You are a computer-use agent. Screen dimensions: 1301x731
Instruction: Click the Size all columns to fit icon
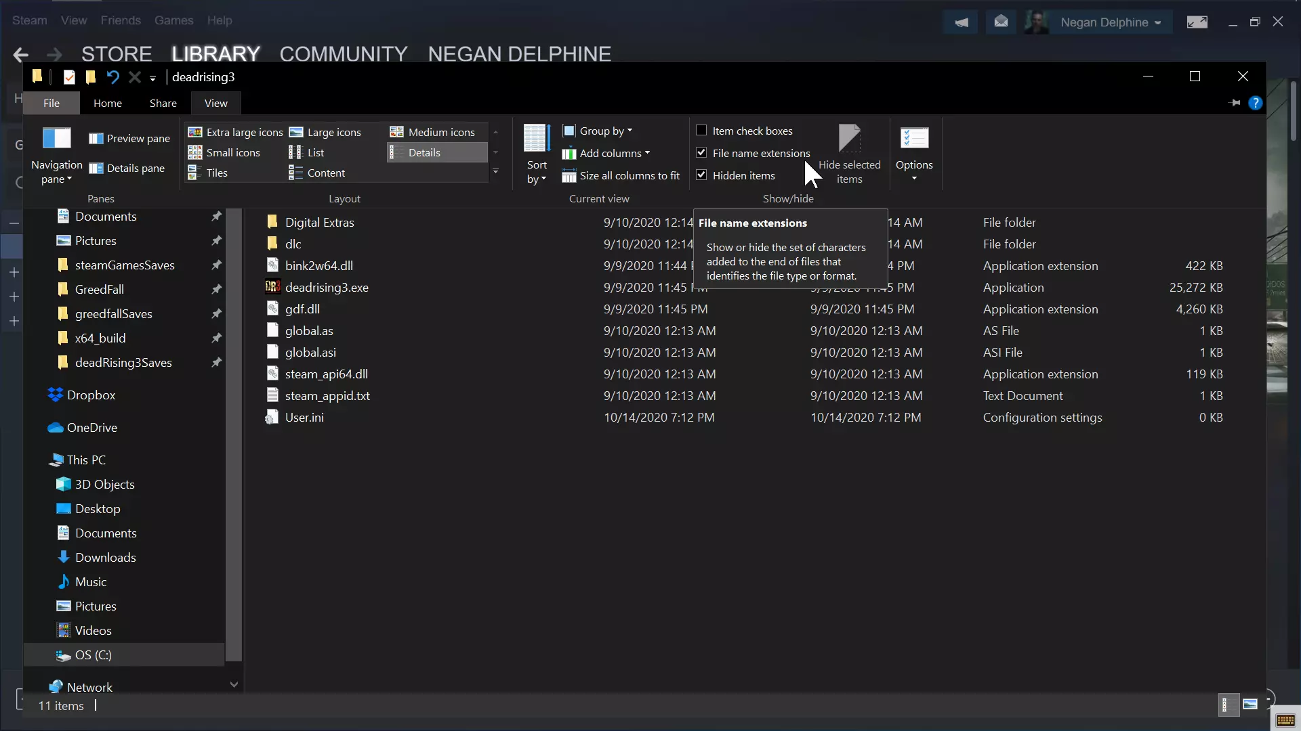pos(569,176)
